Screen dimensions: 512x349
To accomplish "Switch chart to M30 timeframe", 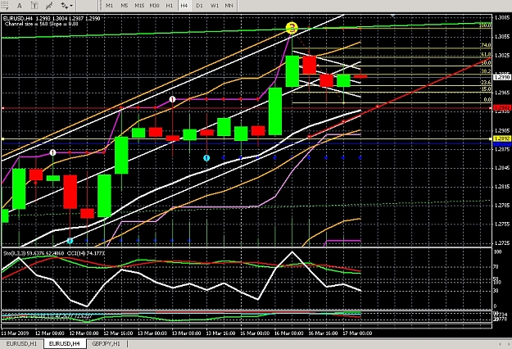I will coord(155,6).
